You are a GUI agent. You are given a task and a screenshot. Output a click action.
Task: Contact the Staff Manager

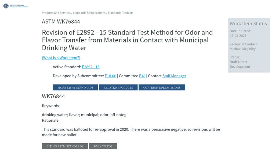[x=174, y=76]
